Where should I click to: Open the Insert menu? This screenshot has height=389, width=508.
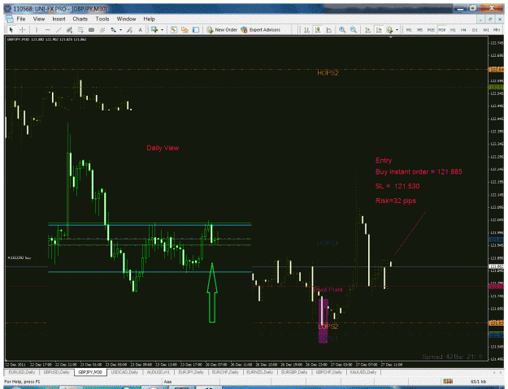tap(59, 19)
